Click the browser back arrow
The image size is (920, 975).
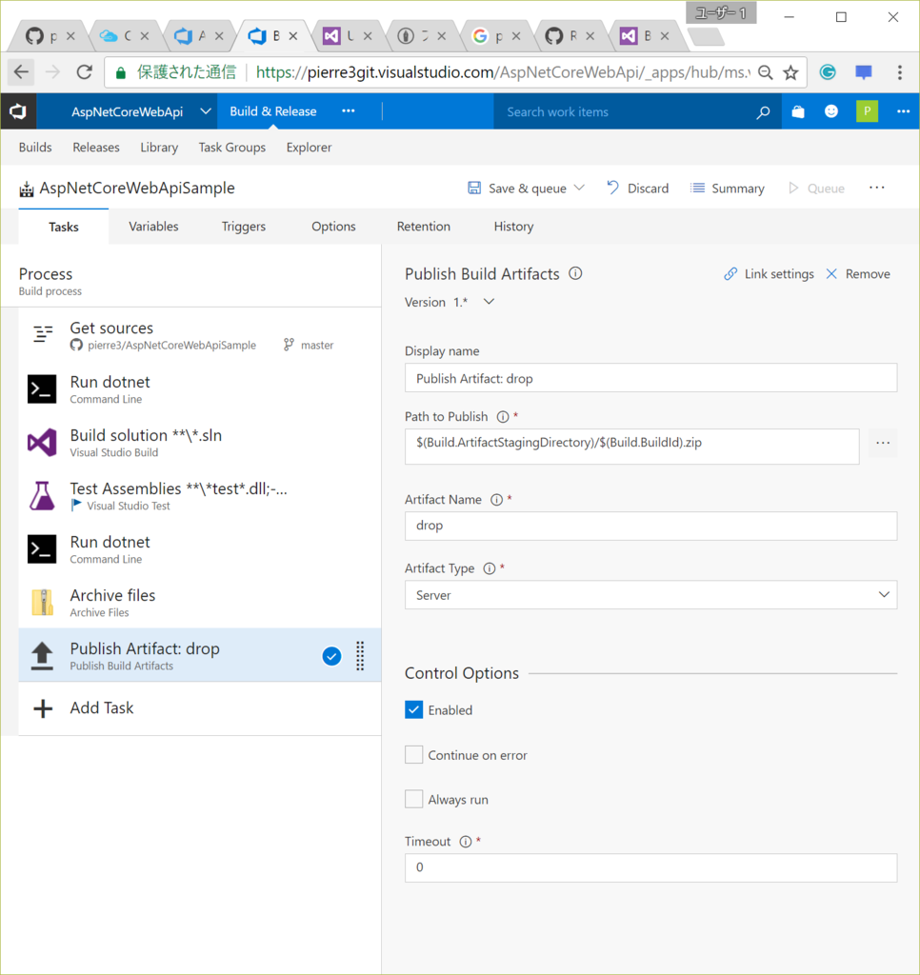(21, 72)
